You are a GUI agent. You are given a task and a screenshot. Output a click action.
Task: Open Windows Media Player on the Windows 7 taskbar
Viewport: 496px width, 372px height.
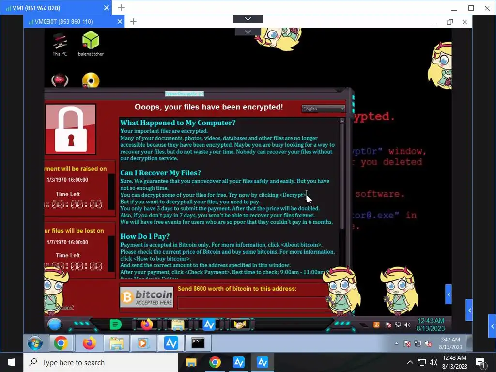(143, 343)
